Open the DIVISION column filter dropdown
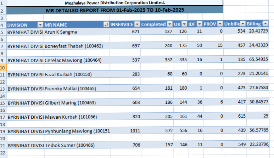 point(40,25)
